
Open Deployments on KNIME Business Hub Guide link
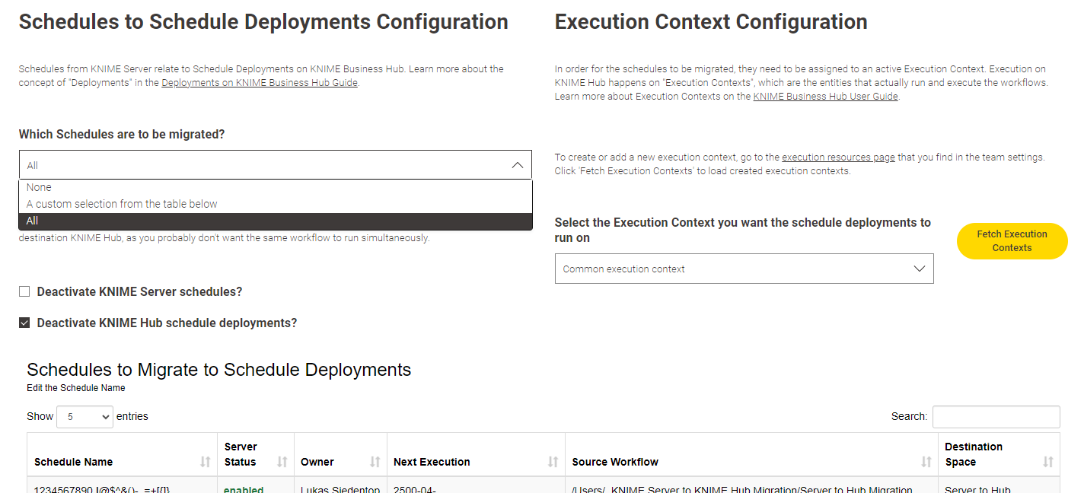(260, 83)
